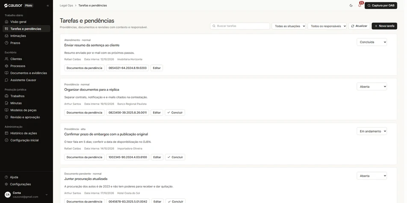Click the Buscar tarefas search field
The width and height of the screenshot is (407, 203).
pyautogui.click(x=240, y=26)
